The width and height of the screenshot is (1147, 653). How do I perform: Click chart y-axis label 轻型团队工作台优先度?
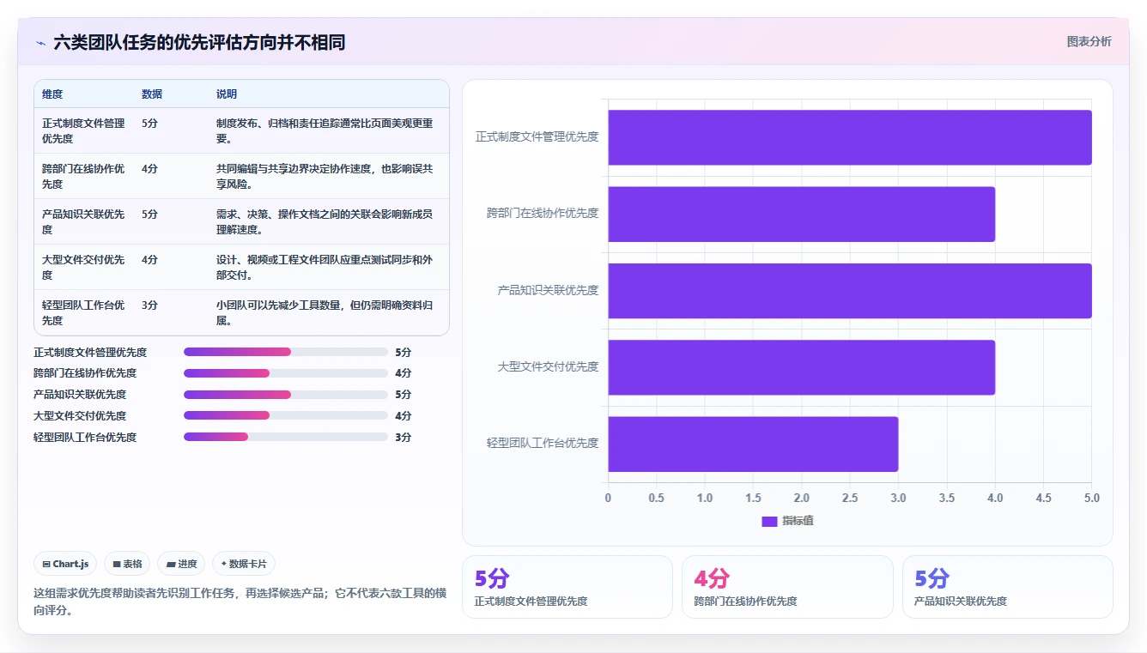543,443
